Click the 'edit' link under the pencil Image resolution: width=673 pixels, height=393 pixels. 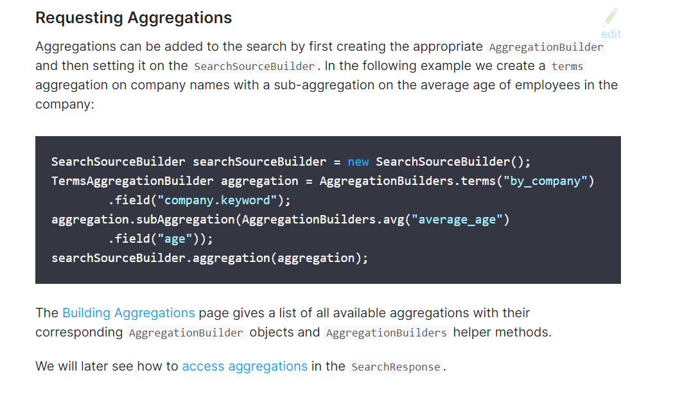(x=611, y=34)
